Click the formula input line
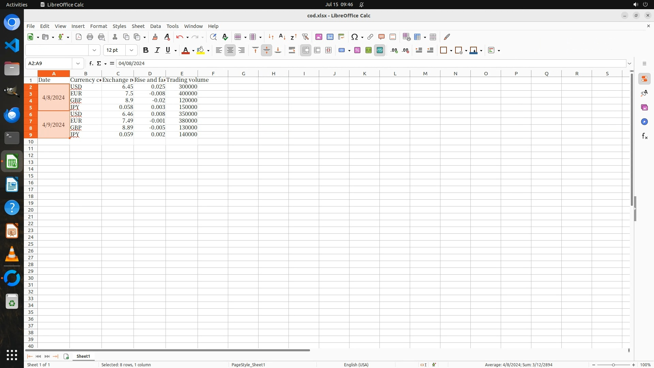 click(x=341, y=63)
